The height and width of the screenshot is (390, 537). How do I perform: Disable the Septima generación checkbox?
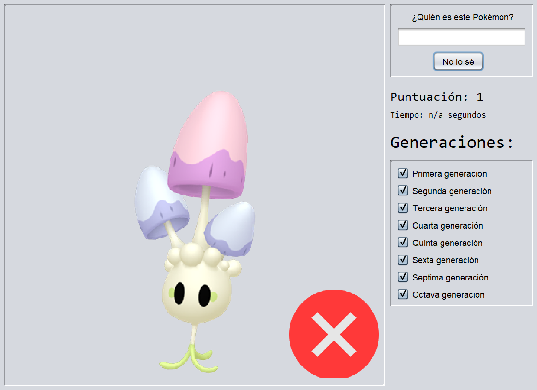[x=403, y=277]
